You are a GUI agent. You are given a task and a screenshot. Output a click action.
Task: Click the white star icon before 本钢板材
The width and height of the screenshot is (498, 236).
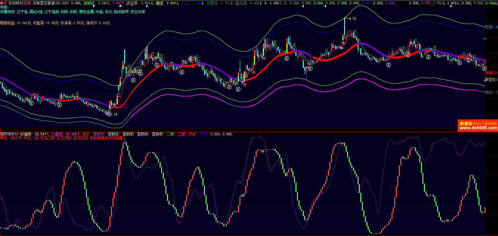[x=2, y=3]
